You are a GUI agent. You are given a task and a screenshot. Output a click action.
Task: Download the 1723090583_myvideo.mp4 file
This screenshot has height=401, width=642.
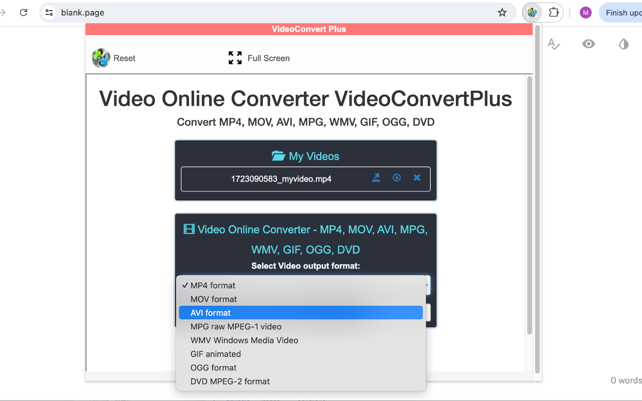pyautogui.click(x=396, y=177)
